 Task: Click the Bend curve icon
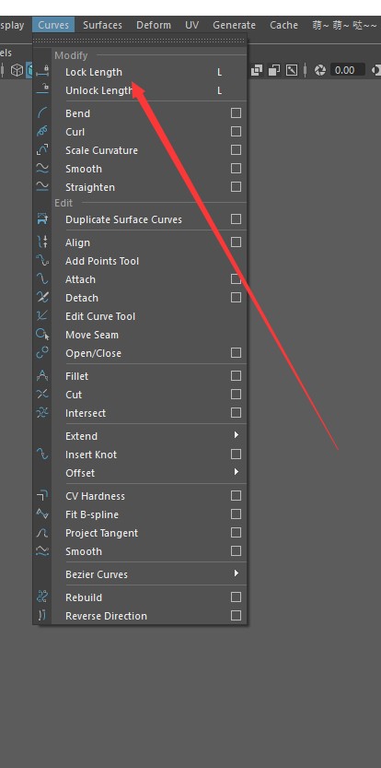tap(42, 113)
